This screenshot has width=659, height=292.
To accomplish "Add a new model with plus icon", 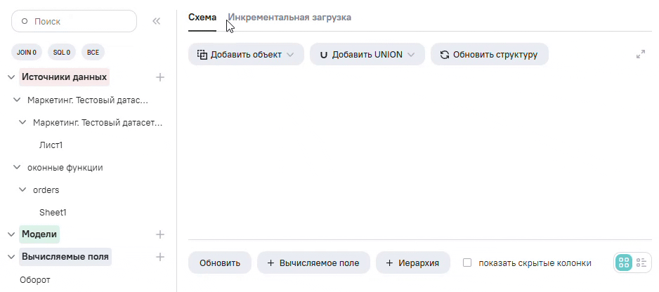I will [x=160, y=234].
